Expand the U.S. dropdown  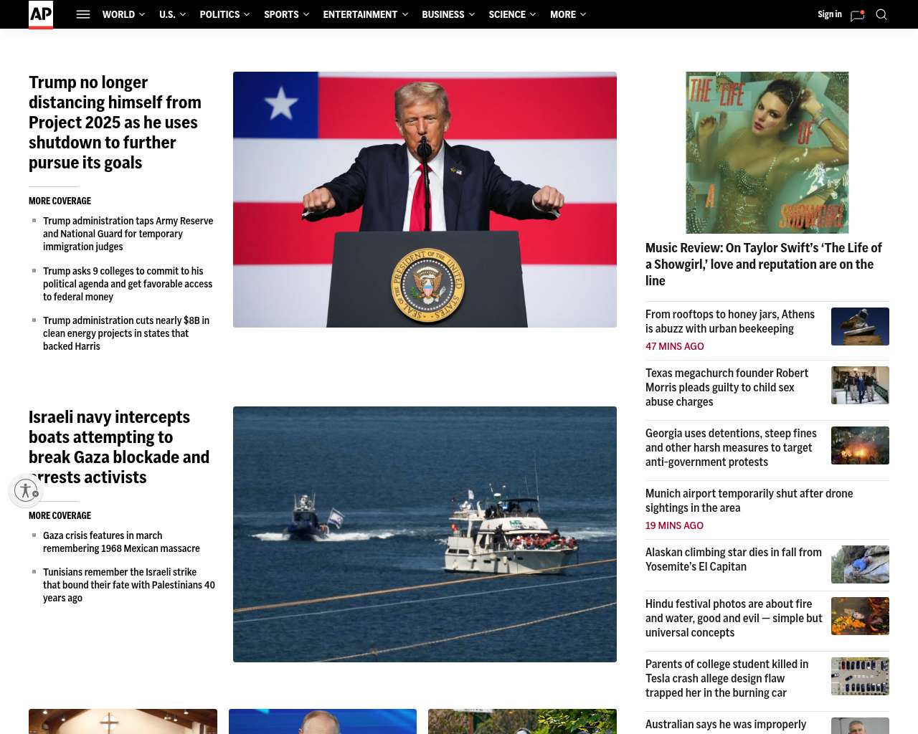[x=172, y=14]
